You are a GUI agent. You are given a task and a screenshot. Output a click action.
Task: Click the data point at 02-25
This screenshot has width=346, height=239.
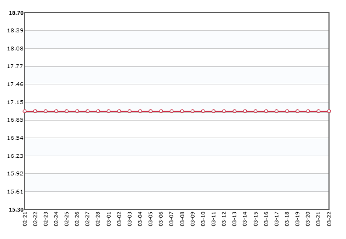[x=67, y=111]
